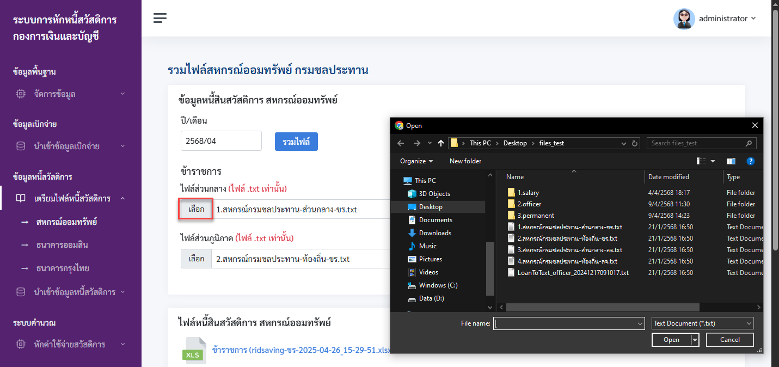This screenshot has height=367, width=779.
Task: Open the dialog's blue help icon
Action: [x=750, y=161]
